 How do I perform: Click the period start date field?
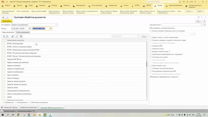tap(20, 29)
